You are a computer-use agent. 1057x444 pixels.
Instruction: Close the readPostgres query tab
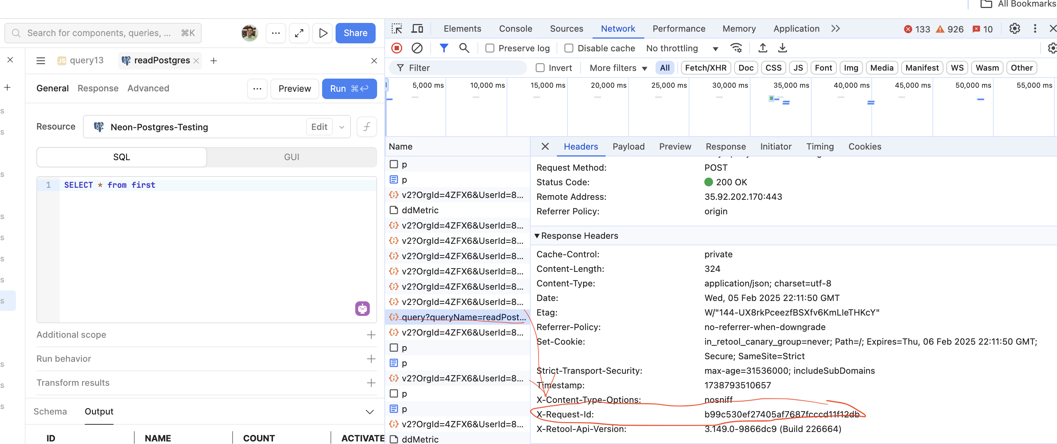pyautogui.click(x=196, y=61)
